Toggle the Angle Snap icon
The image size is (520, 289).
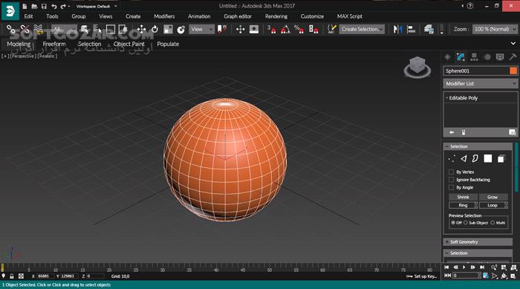(285, 30)
